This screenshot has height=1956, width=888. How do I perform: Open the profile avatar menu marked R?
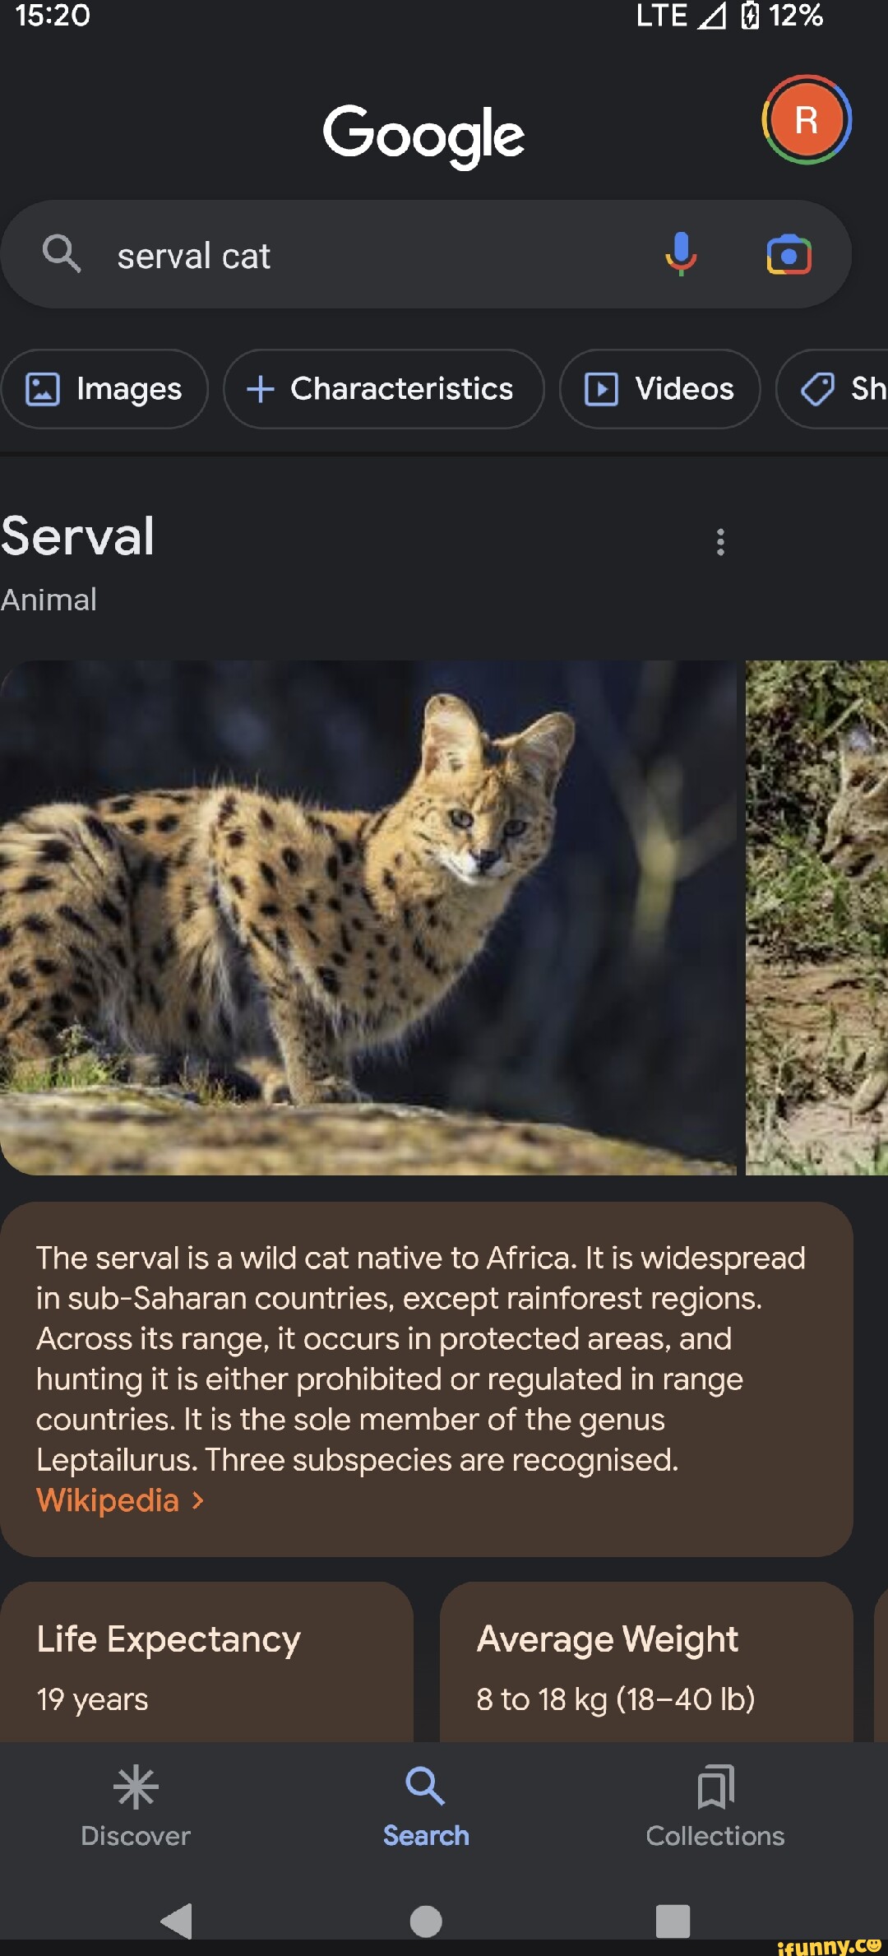[806, 120]
